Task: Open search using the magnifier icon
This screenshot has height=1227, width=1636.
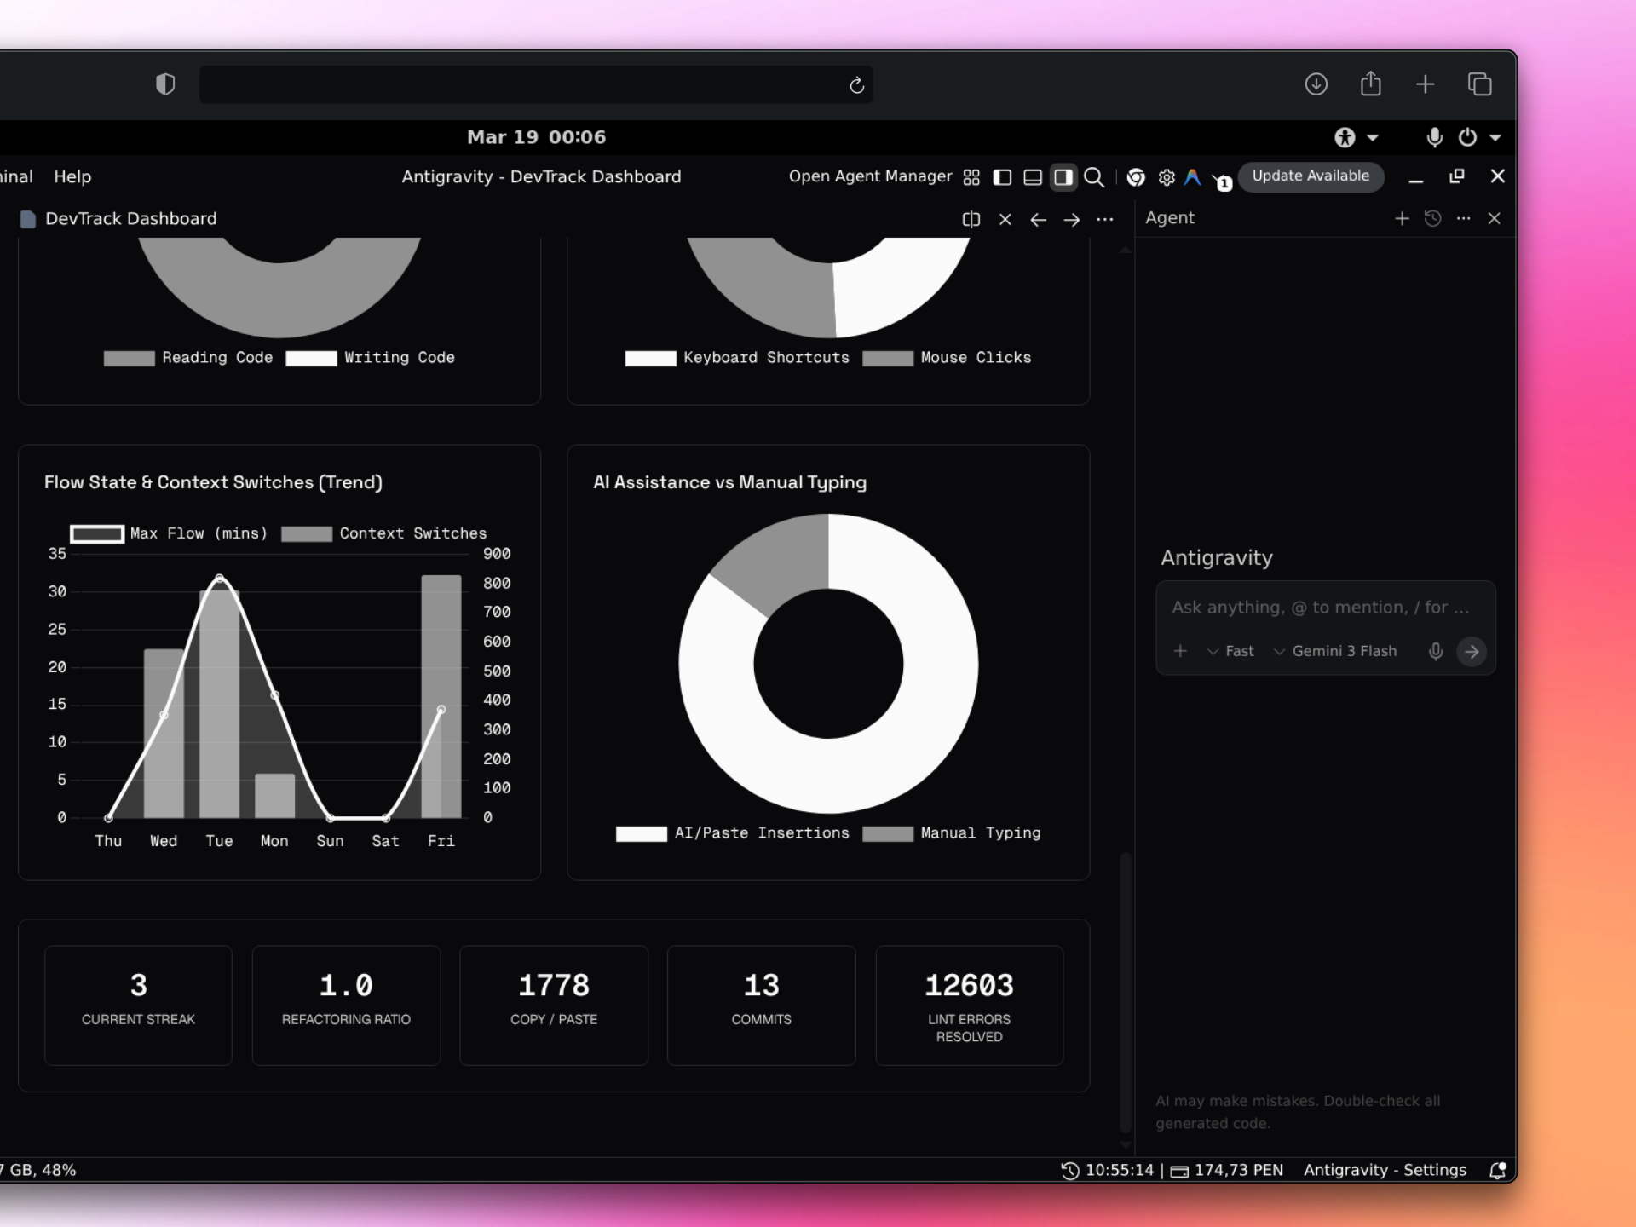Action: tap(1095, 177)
